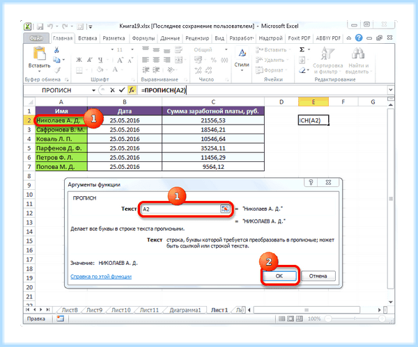Click the Orientation text angle icon
Screen dimensions: 418x347
point(170,70)
